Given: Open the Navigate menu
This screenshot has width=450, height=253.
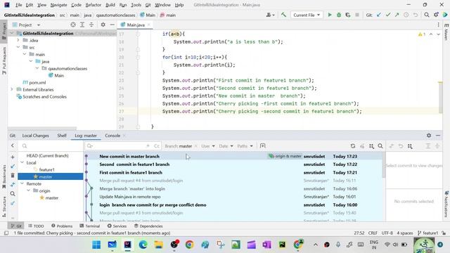Looking at the screenshot, I should 58,5.
